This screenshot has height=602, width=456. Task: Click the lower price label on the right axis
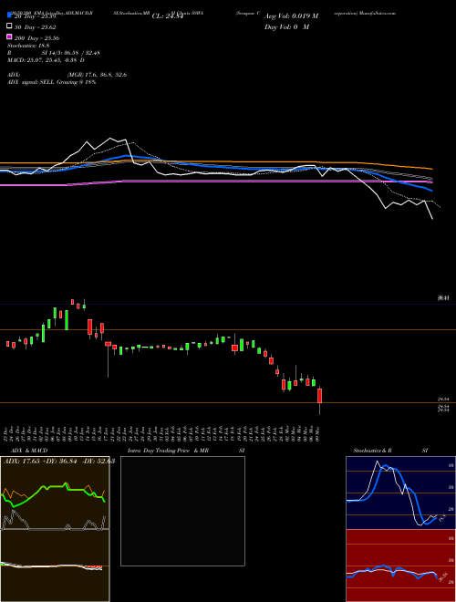point(444,410)
